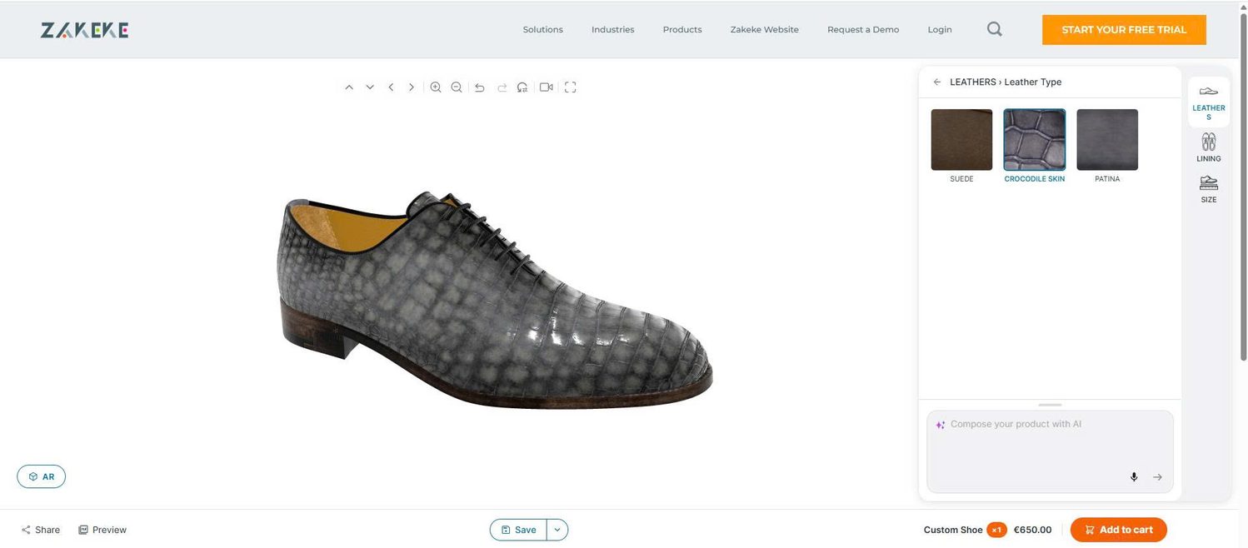
Task: Focus the Compose your product with AI field
Action: tap(1050, 451)
